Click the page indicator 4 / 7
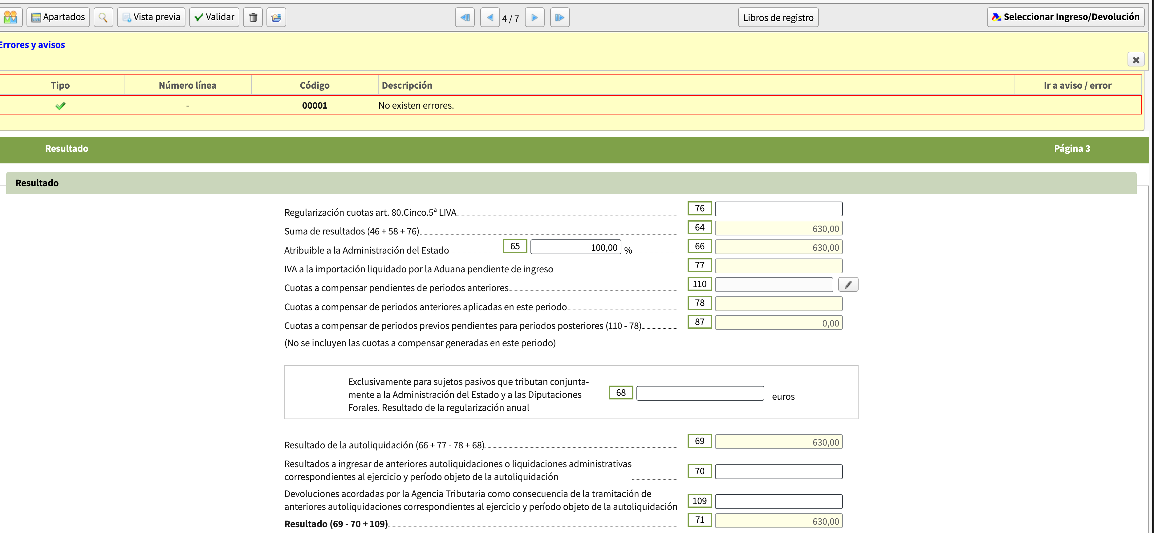Image resolution: width=1154 pixels, height=533 pixels. point(510,18)
